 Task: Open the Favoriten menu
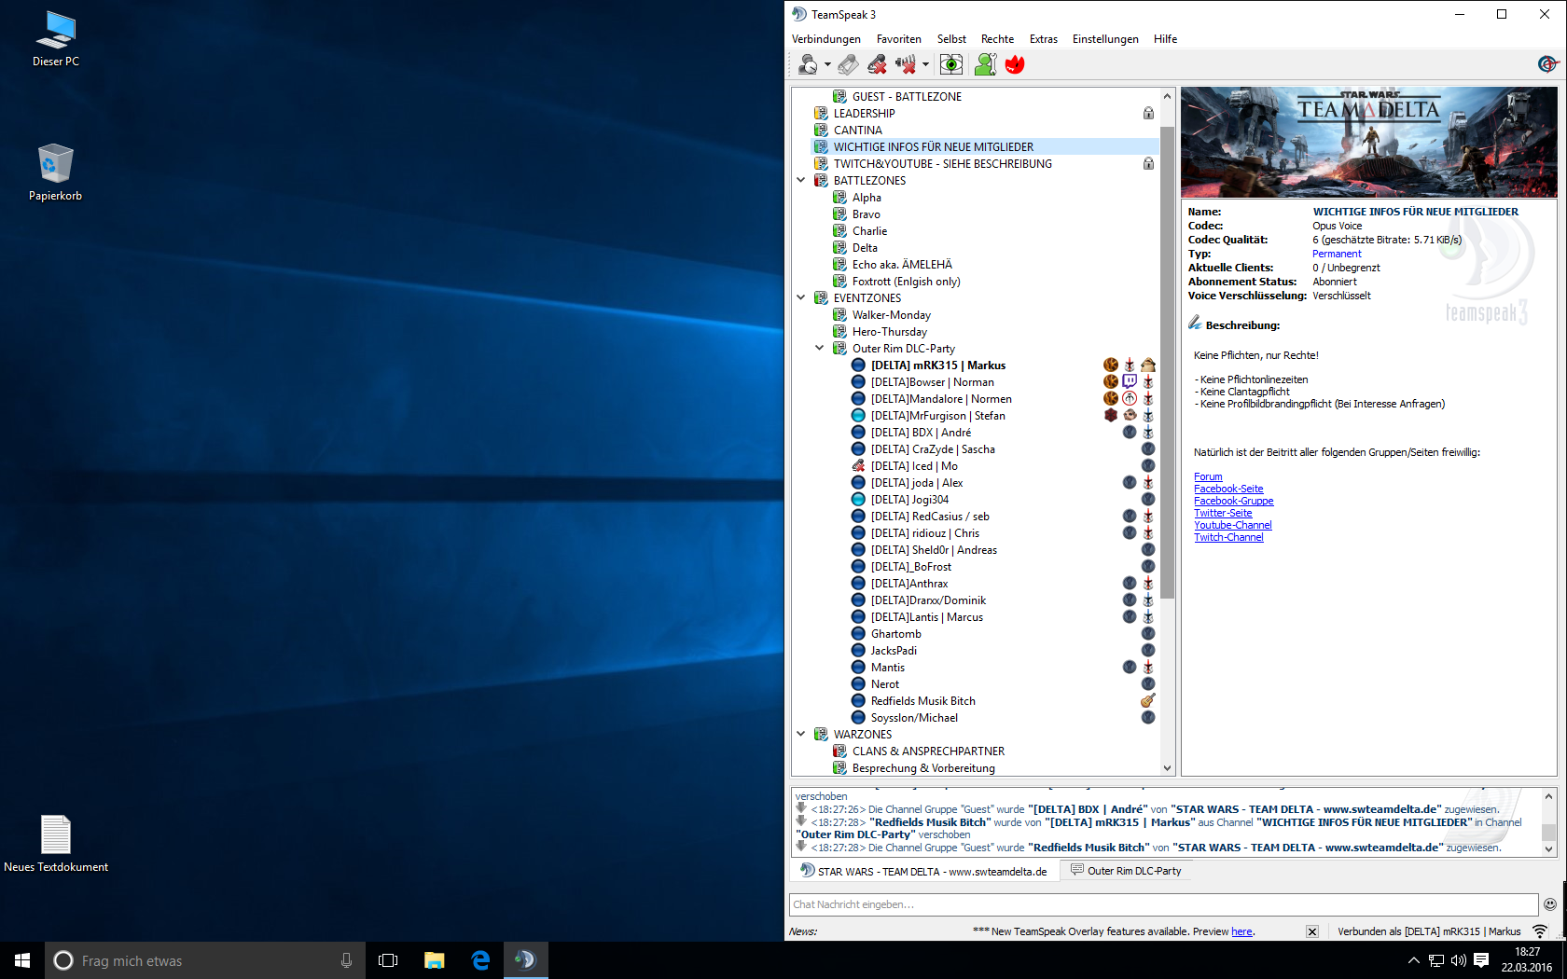pyautogui.click(x=899, y=39)
